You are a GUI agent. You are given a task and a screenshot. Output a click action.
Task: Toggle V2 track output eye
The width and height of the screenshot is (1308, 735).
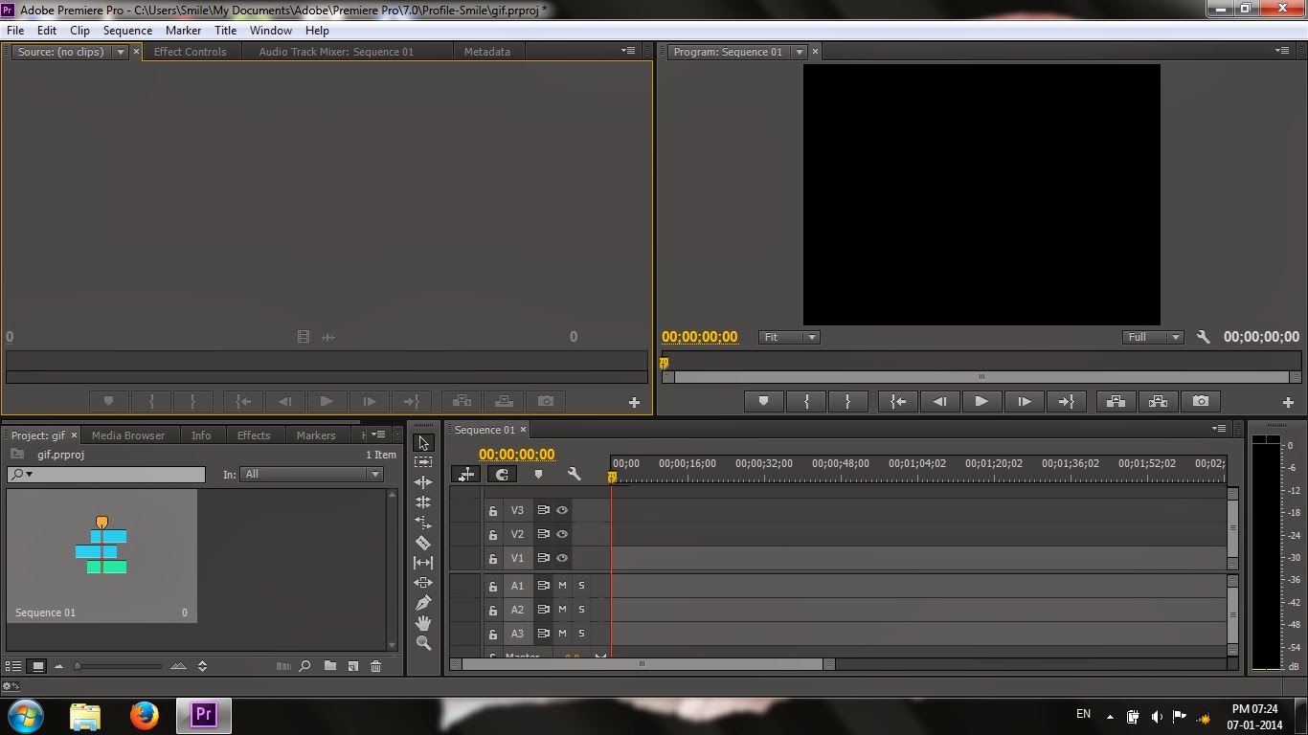(562, 534)
